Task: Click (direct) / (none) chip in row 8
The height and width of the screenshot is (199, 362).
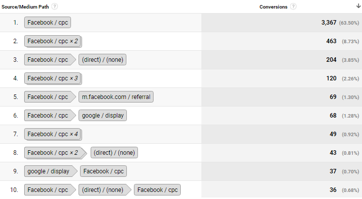Action: pos(114,153)
